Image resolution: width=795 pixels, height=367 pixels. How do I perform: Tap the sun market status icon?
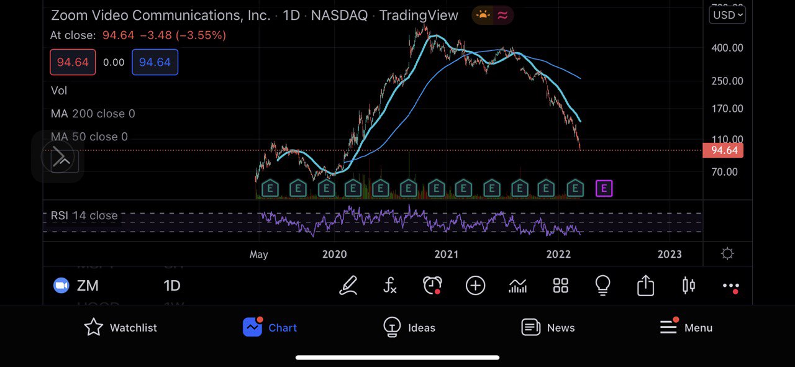[483, 16]
